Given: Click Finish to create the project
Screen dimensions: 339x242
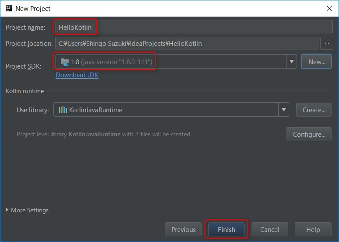Looking at the screenshot, I should tap(226, 229).
